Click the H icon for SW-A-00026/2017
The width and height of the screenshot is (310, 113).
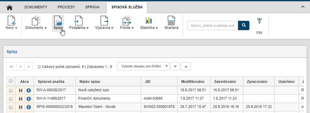point(21,91)
